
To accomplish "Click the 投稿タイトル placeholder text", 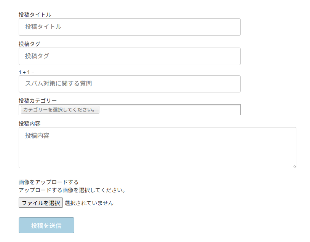I will point(43,27).
